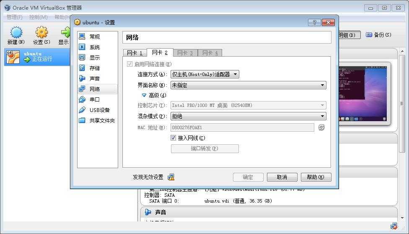Open the 控制芯片 dropdown
The image size is (409, 234).
pos(249,105)
